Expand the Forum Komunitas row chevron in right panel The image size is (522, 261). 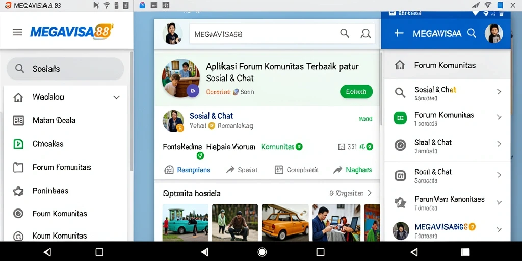click(499, 117)
